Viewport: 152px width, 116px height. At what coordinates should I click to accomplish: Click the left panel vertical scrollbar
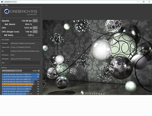point(42,61)
